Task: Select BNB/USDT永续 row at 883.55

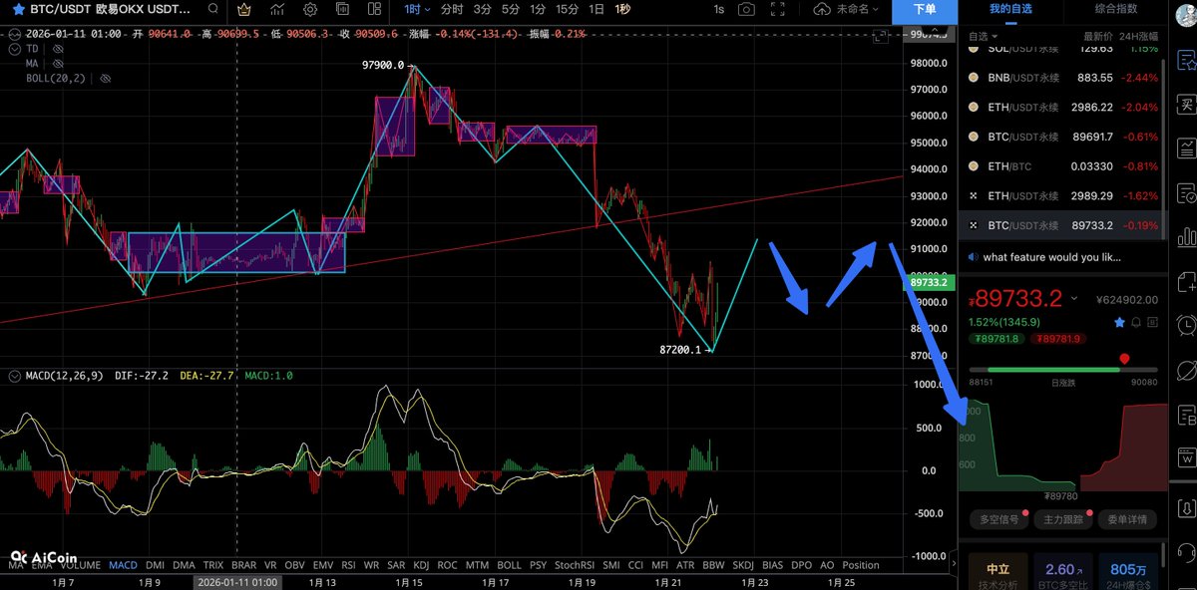Action: [1063, 77]
